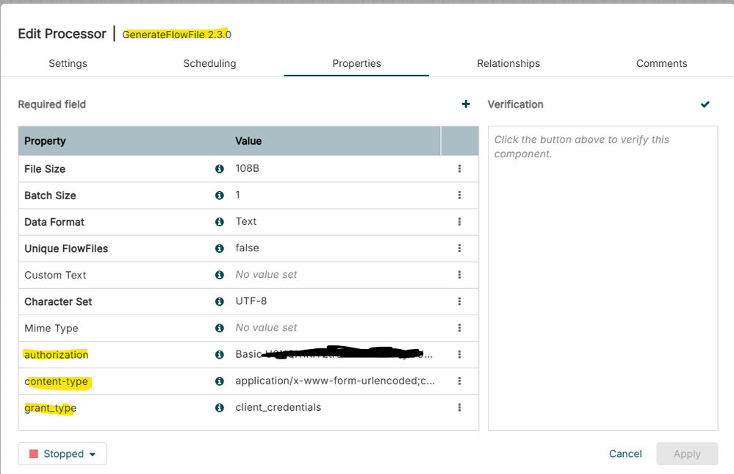The height and width of the screenshot is (474, 734).
Task: Select the Properties tab
Action: coord(356,63)
